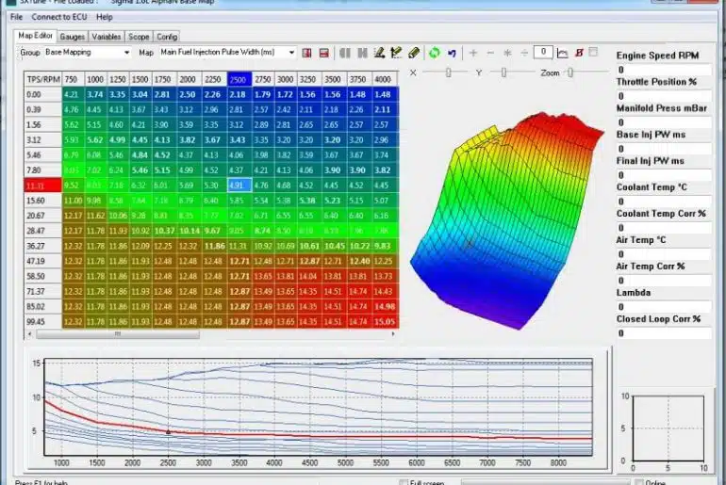Click the Y rotation slider handle

tap(503, 73)
